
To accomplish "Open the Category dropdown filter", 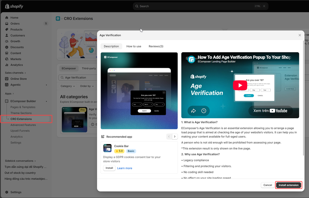I will [x=68, y=86].
